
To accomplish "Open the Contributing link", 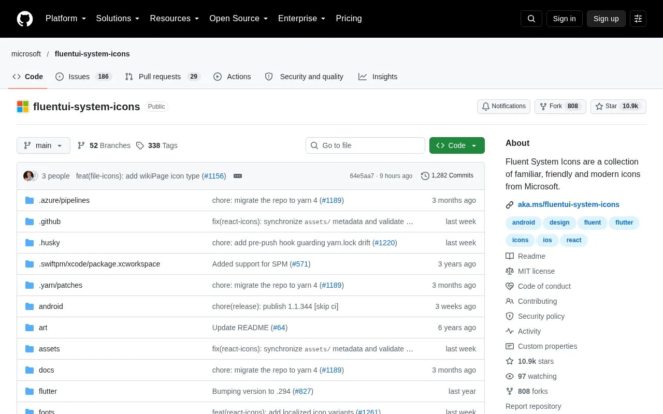I will tap(531, 301).
